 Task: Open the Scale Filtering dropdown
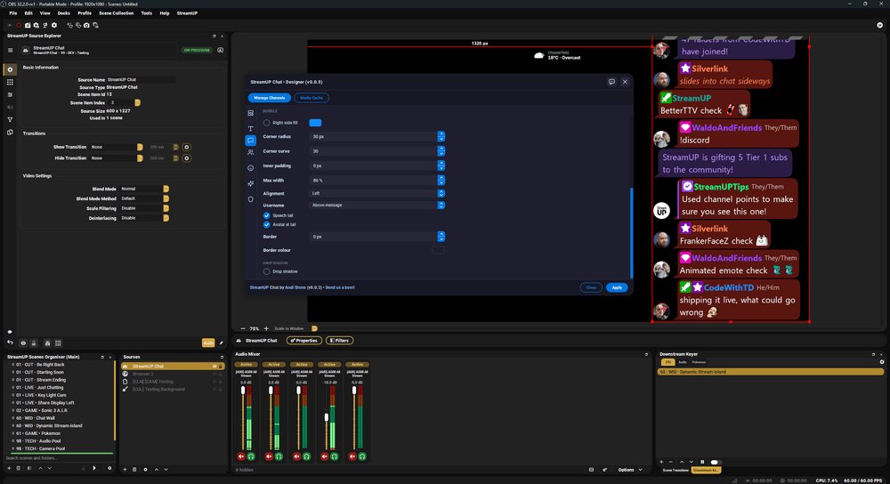(144, 208)
